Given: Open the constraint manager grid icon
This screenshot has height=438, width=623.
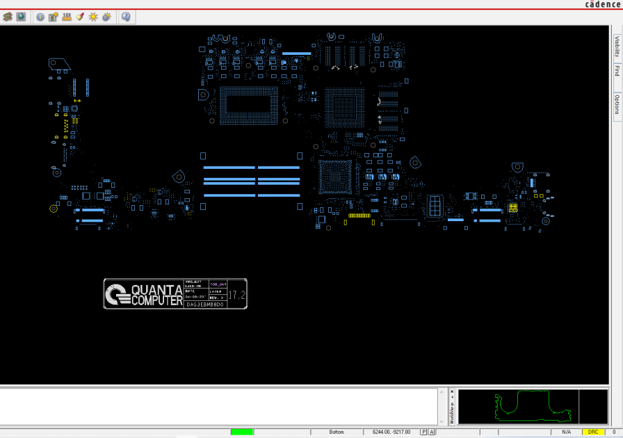Looking at the screenshot, I should tap(54, 17).
